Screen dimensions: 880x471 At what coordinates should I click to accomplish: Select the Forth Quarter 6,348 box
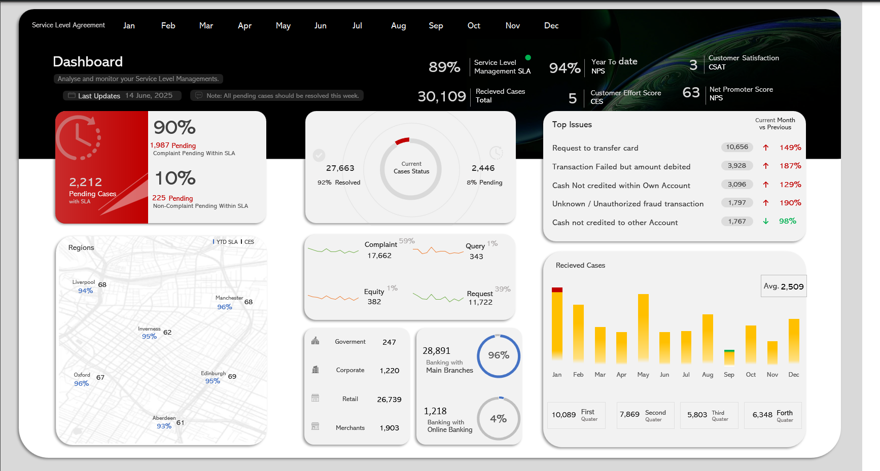pyautogui.click(x=772, y=415)
